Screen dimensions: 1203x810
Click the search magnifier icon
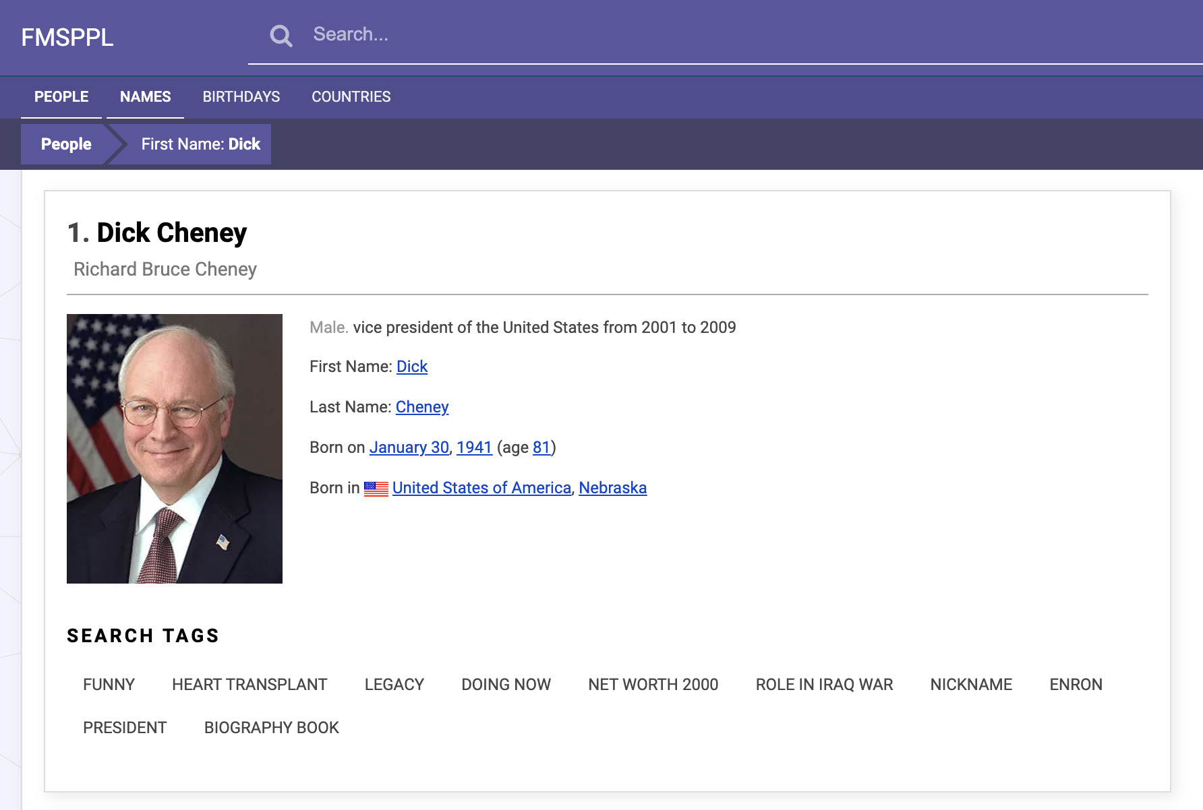pos(281,34)
